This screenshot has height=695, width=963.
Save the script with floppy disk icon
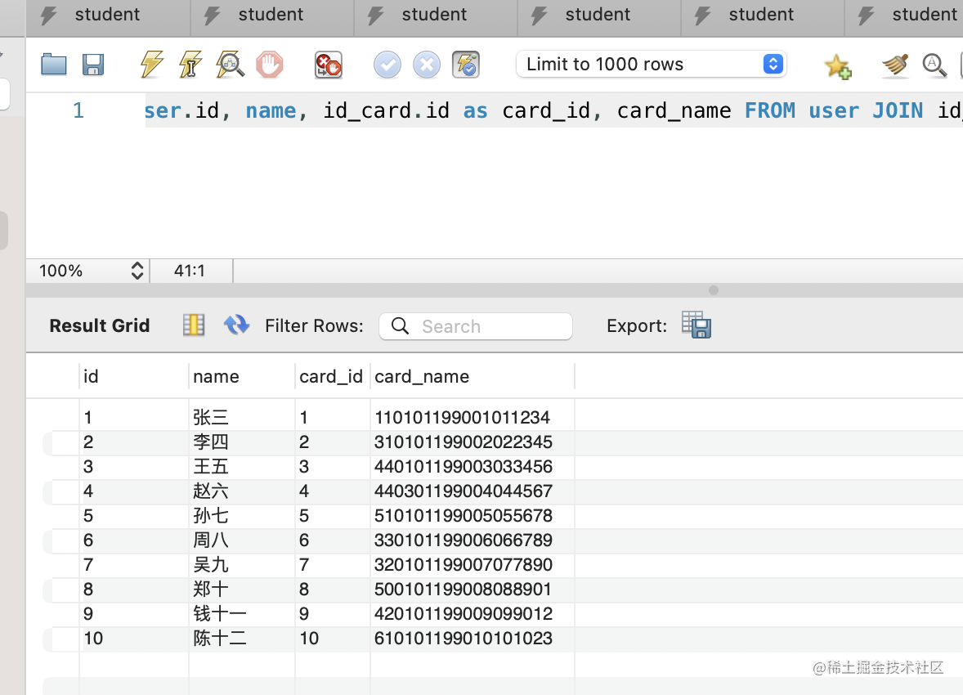click(93, 65)
